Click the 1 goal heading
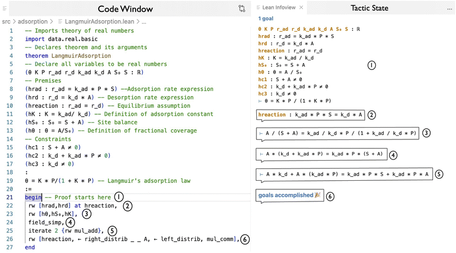The image size is (456, 253). (266, 18)
